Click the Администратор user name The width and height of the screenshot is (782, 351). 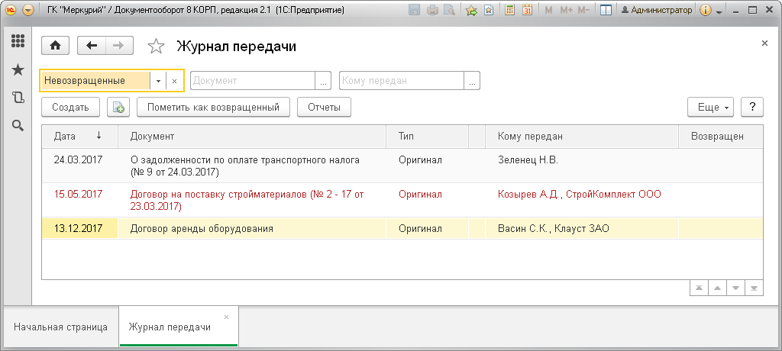(x=656, y=9)
